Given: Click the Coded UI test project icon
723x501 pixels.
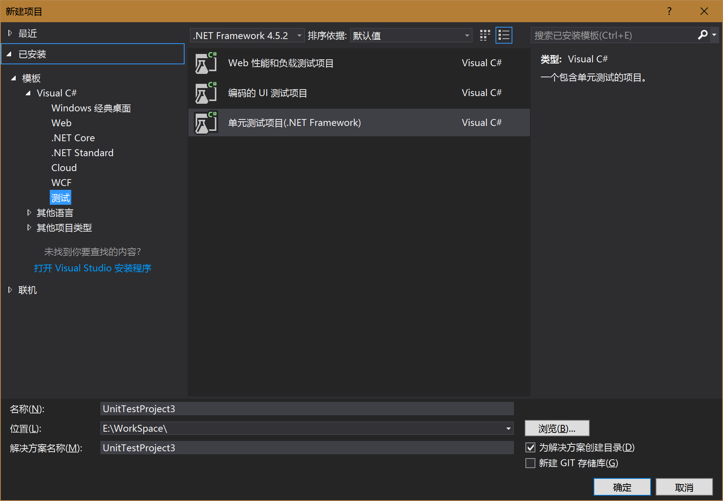Looking at the screenshot, I should tap(206, 93).
